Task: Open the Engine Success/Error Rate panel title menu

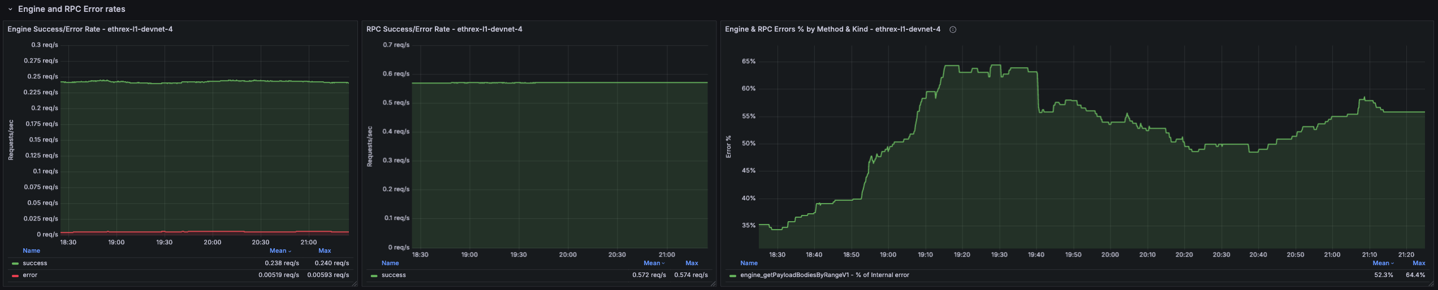Action: pos(90,29)
